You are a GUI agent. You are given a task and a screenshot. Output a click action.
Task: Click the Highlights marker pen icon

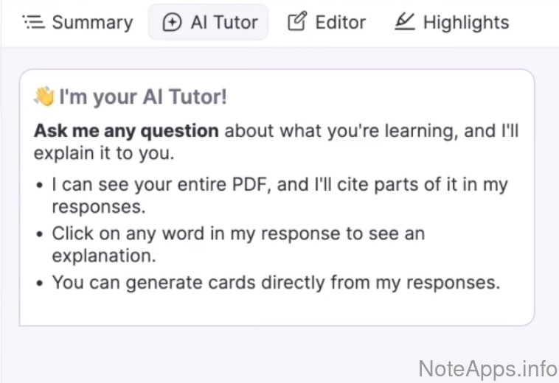pos(404,22)
